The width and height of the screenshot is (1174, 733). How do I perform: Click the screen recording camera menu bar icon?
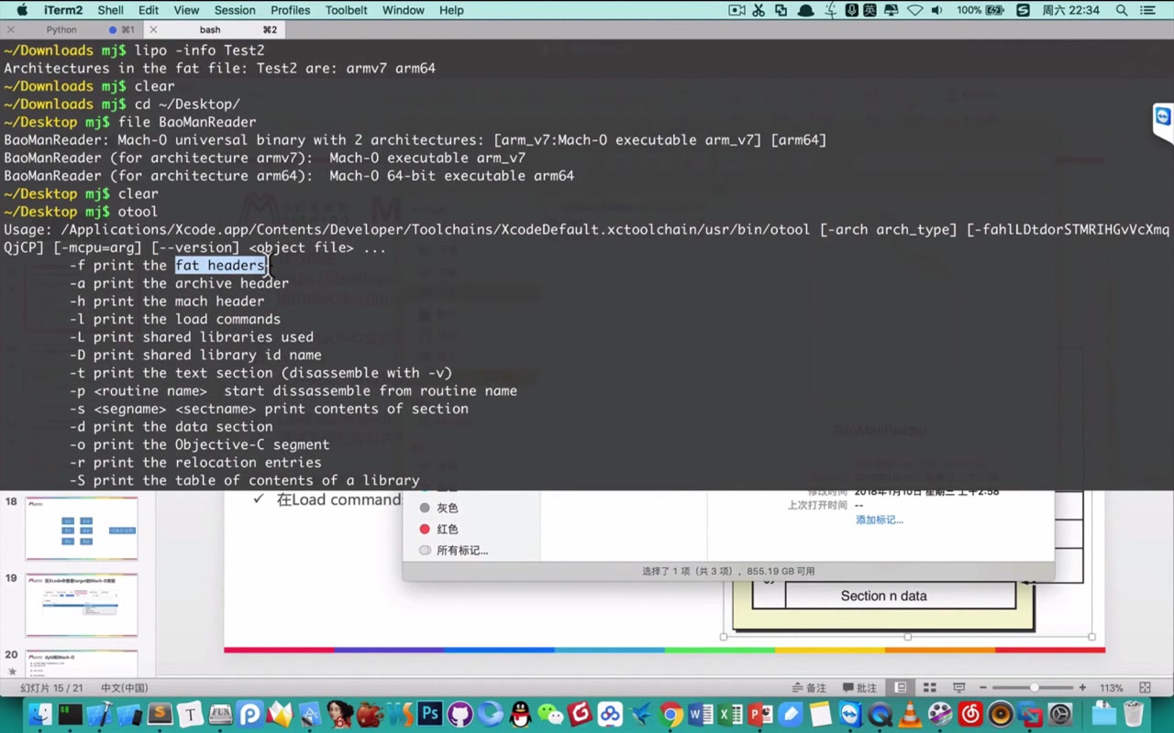coord(737,10)
